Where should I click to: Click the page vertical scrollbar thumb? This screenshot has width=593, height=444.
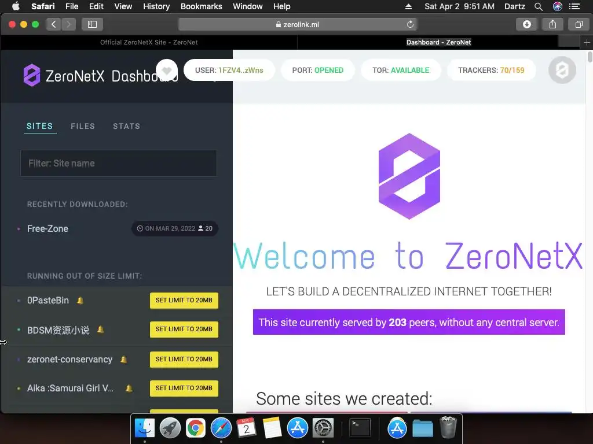[590, 58]
